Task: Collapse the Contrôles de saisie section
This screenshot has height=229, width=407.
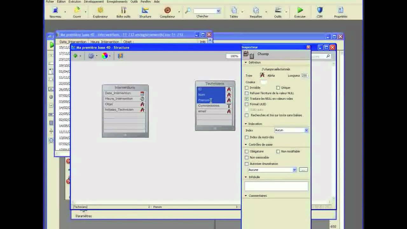Action: [x=246, y=144]
